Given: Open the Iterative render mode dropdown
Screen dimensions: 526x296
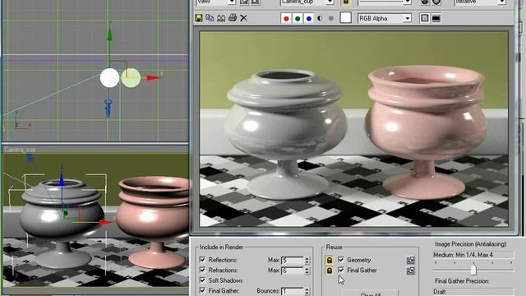Looking at the screenshot, I should pyautogui.click(x=480, y=2).
